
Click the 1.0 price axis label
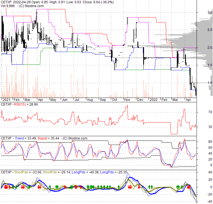point(210,83)
